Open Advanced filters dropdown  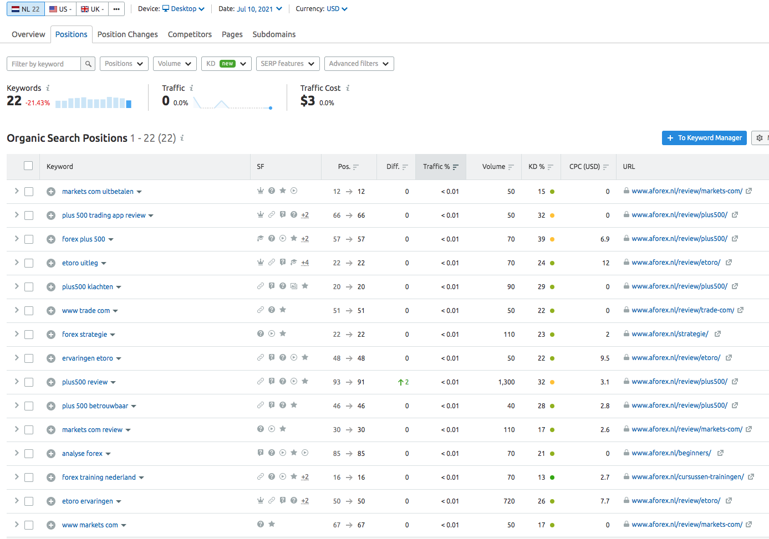tap(359, 64)
